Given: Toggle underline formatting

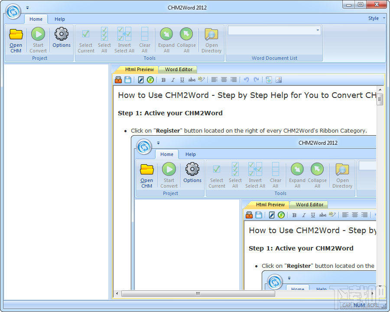Looking at the screenshot, I should click(x=182, y=80).
